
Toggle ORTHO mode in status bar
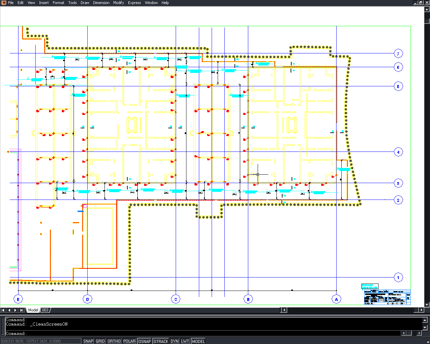[114, 341]
